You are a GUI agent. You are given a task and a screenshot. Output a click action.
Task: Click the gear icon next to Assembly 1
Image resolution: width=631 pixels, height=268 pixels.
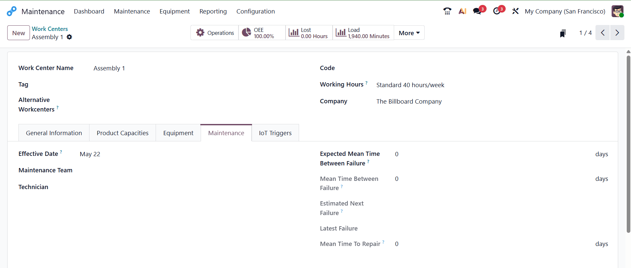pyautogui.click(x=69, y=37)
